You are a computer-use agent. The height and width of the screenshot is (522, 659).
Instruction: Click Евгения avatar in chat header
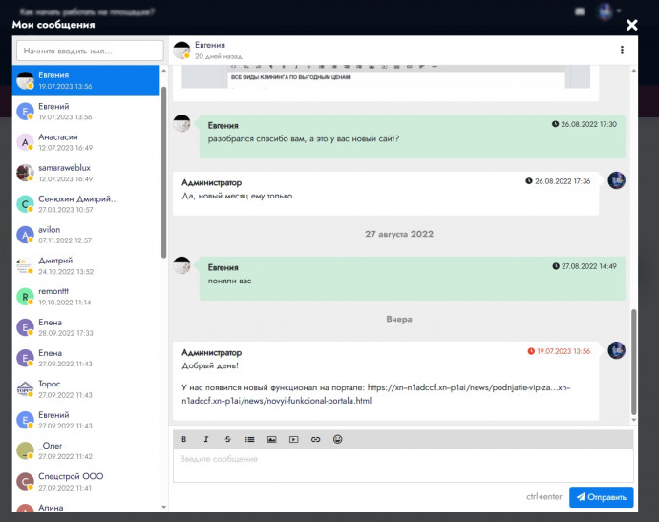point(182,50)
